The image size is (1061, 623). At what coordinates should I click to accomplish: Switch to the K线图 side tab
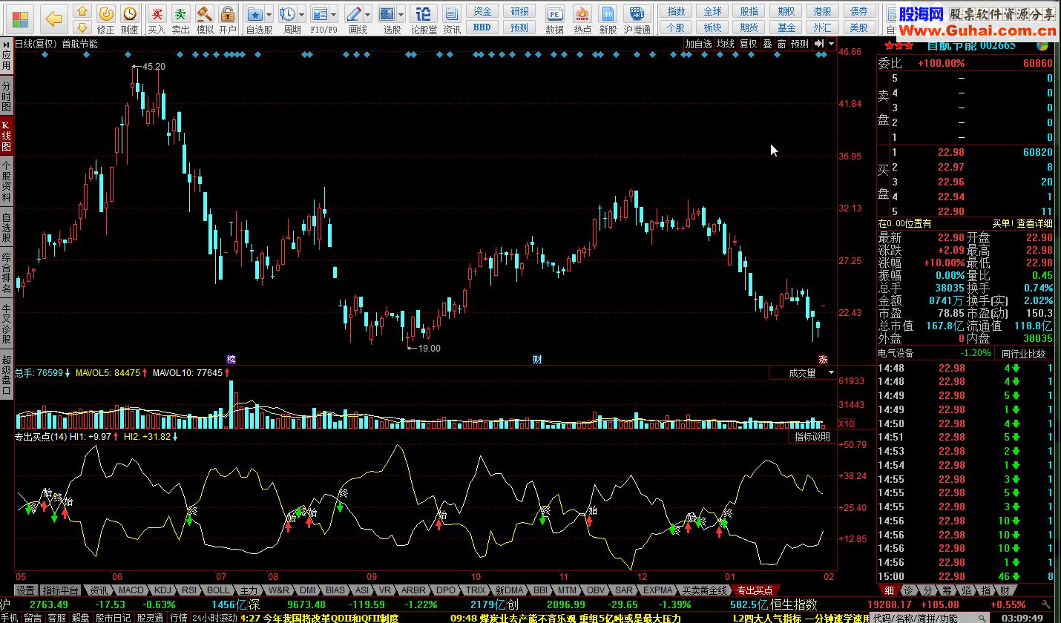[x=6, y=136]
